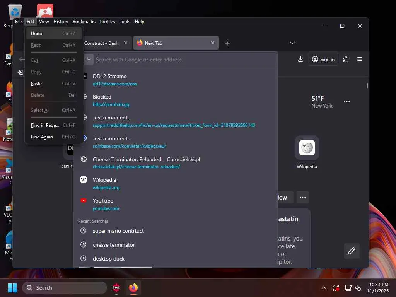Open the SMC app on the taskbar
396x297 pixels.
(x=116, y=287)
